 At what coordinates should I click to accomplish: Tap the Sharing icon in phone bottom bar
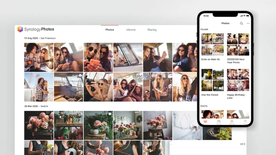click(x=232, y=122)
